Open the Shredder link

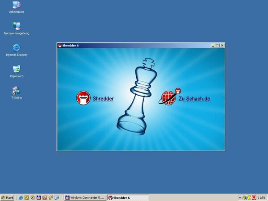point(103,99)
